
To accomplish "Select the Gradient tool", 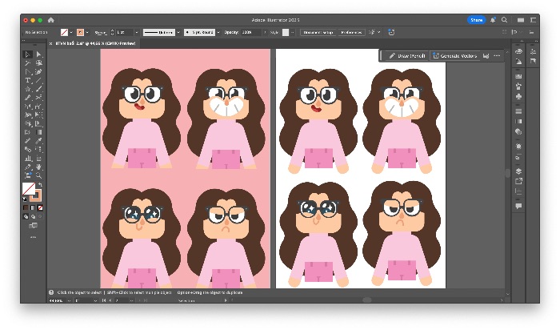I will click(x=38, y=132).
